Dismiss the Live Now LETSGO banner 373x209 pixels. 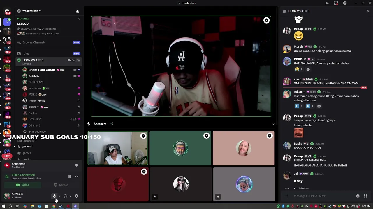coord(78,19)
